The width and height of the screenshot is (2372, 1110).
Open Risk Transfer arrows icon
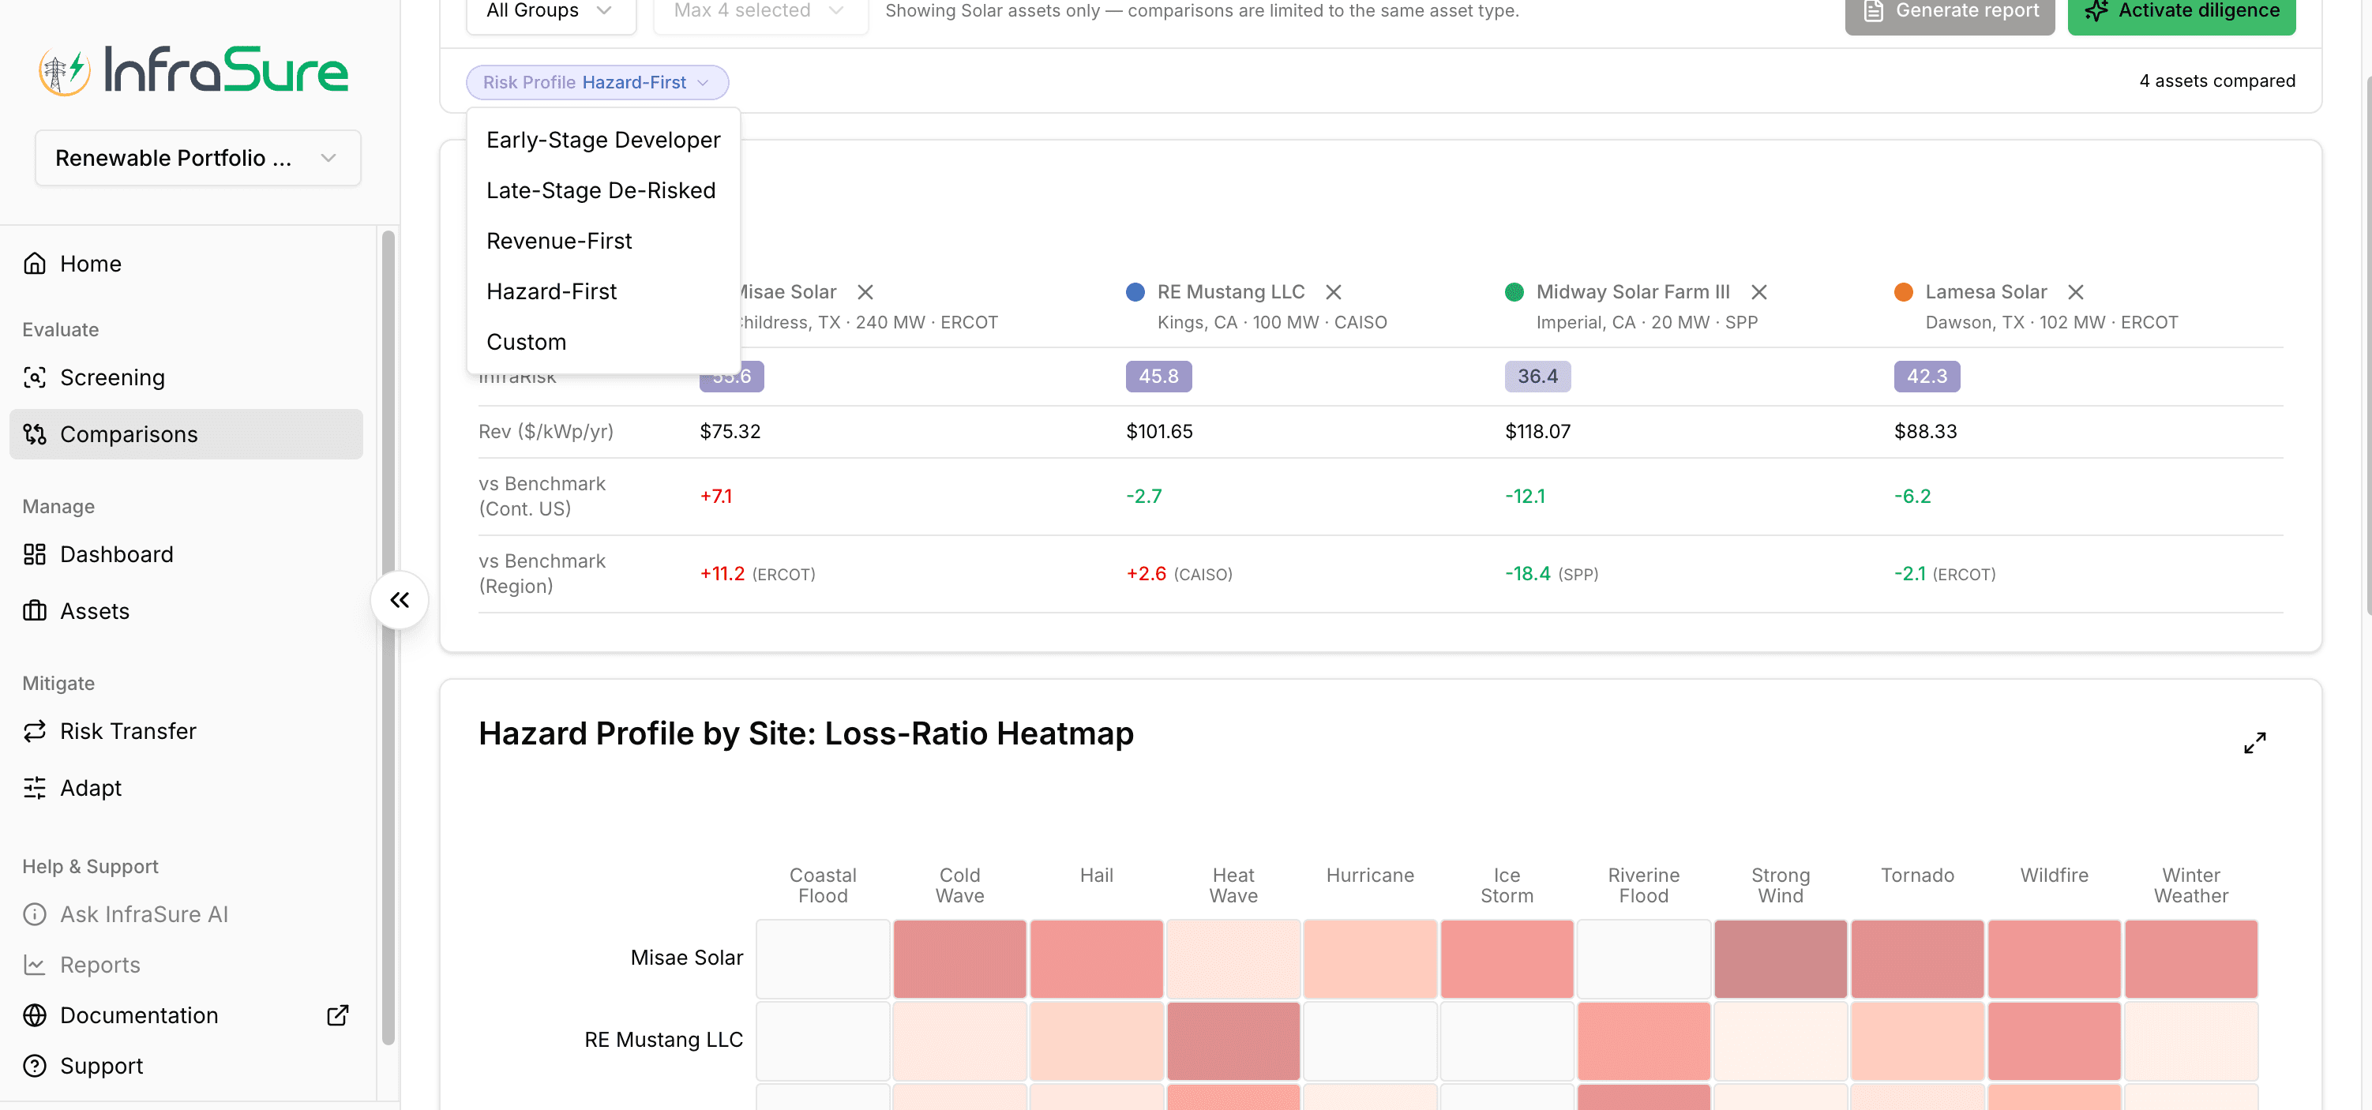click(x=35, y=731)
